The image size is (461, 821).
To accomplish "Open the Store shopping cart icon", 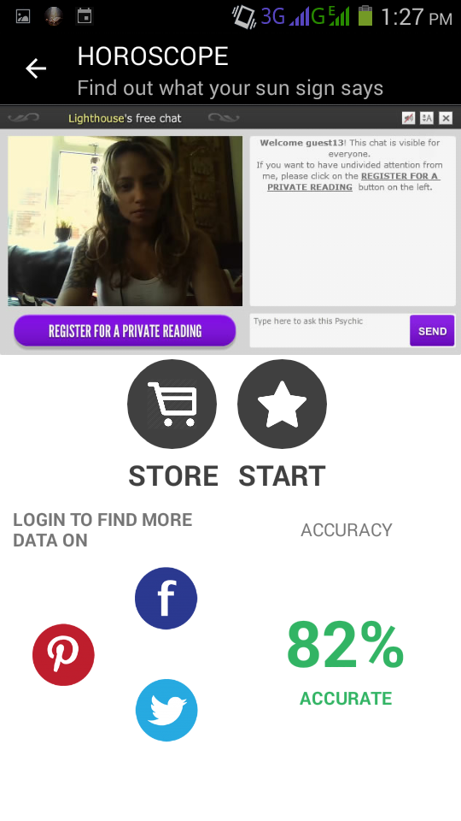I will (x=172, y=404).
